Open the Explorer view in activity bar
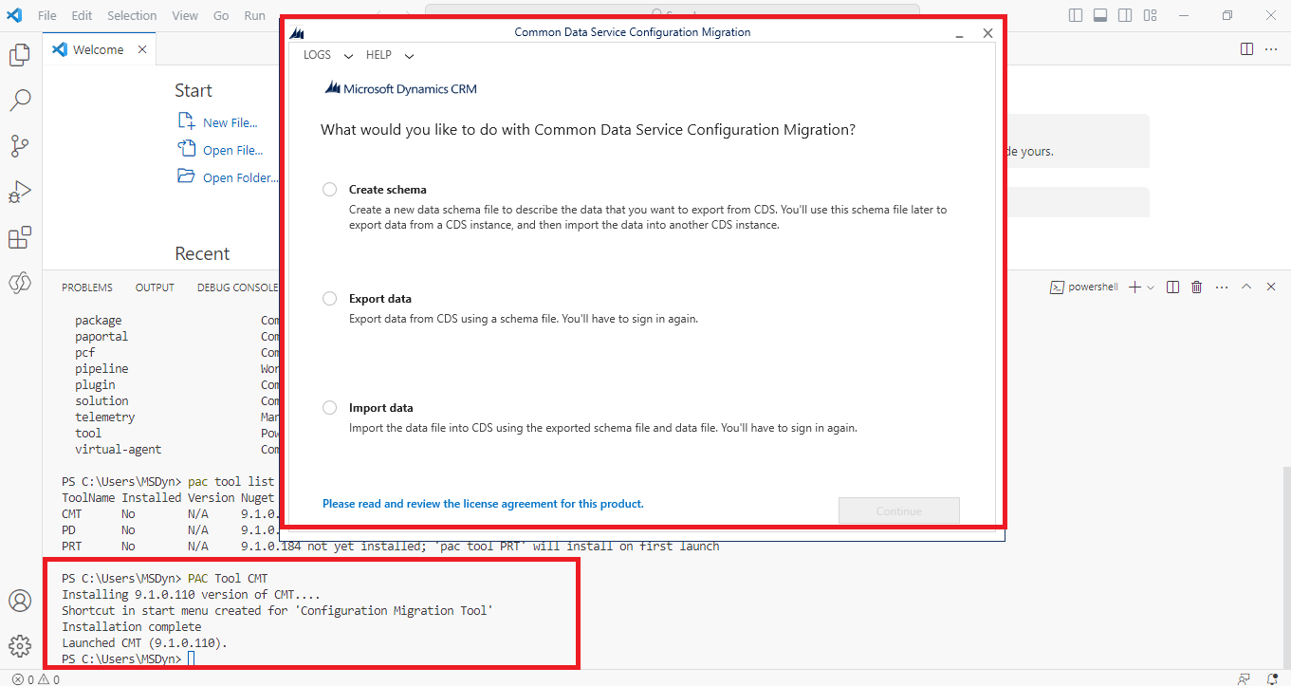The height and width of the screenshot is (686, 1291). (20, 55)
